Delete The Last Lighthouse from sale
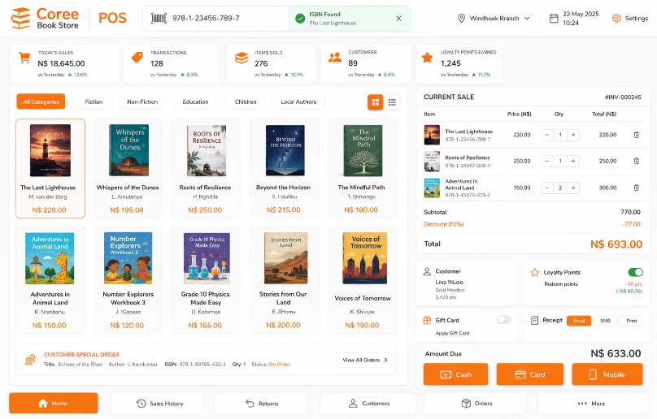The width and height of the screenshot is (657, 419). click(637, 135)
